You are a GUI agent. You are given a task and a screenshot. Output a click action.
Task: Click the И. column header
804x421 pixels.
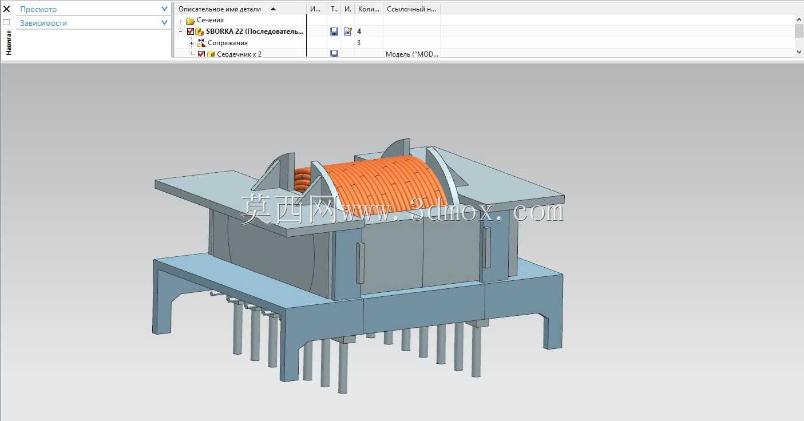click(348, 9)
